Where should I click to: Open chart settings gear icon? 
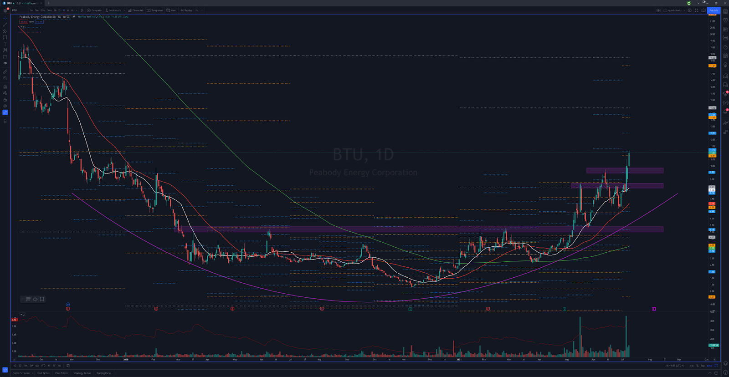(690, 10)
